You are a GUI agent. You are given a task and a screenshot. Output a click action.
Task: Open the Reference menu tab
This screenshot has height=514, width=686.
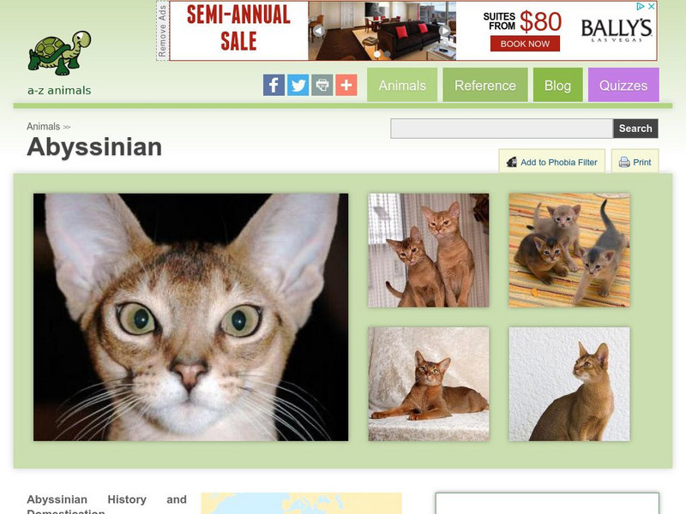pos(485,85)
